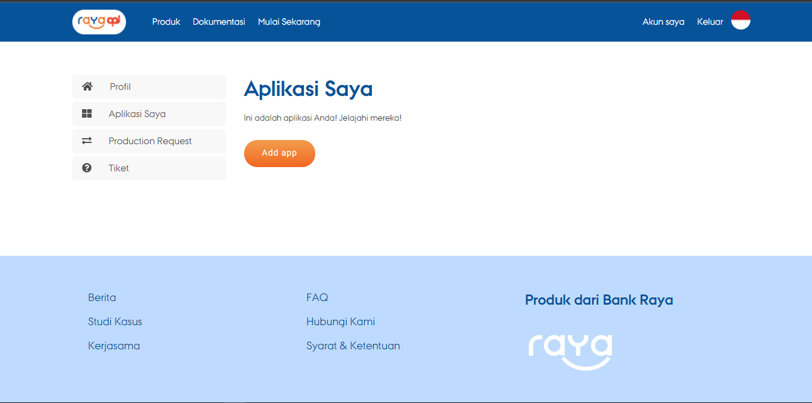
Task: Select the grid icon for Aplikasi Saya
Action: click(x=87, y=113)
